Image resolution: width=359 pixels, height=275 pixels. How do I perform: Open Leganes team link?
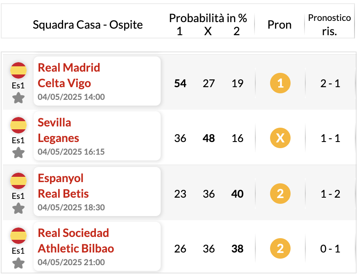(x=58, y=138)
